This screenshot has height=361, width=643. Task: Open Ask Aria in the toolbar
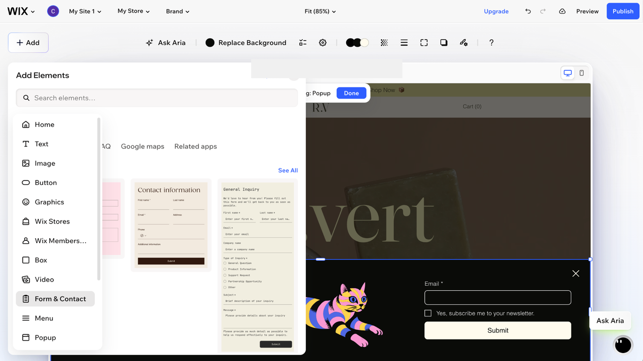166,43
